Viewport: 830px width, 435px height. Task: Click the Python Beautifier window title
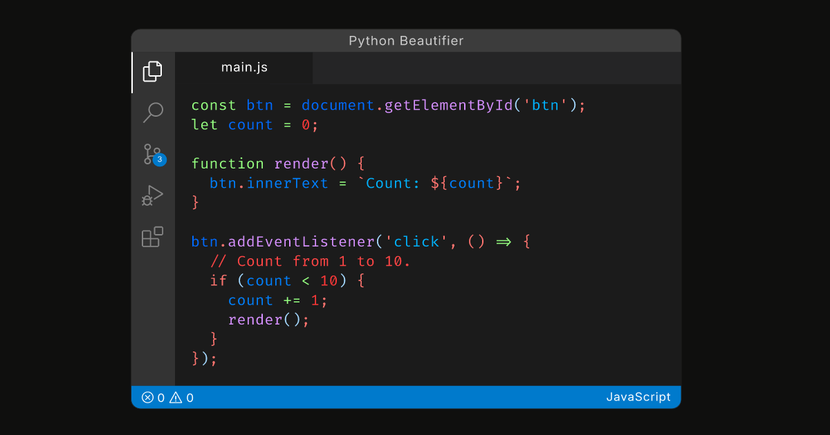[x=406, y=41]
